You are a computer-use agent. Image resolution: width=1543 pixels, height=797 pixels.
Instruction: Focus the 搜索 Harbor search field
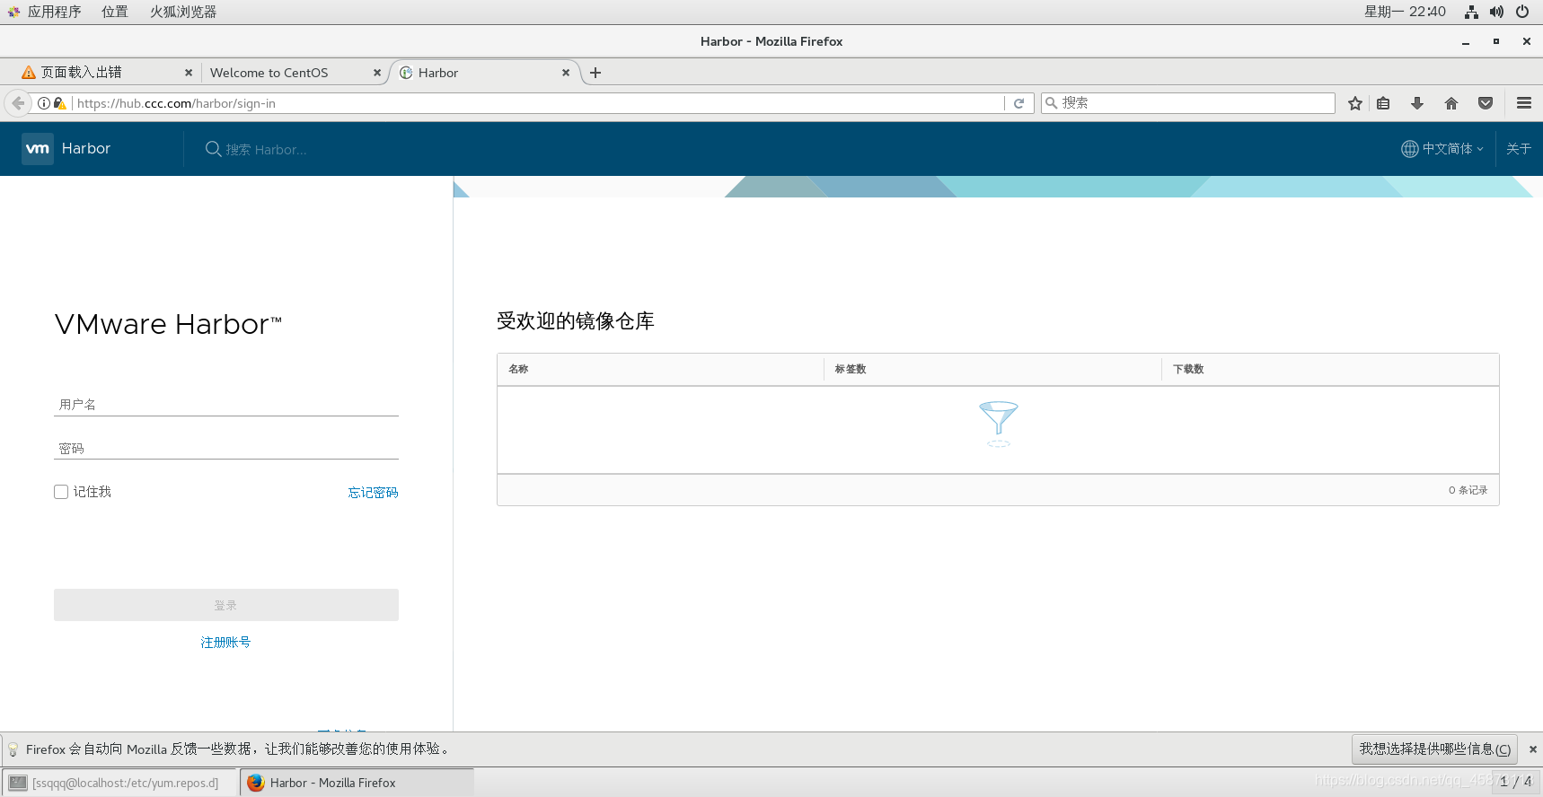[x=266, y=150]
